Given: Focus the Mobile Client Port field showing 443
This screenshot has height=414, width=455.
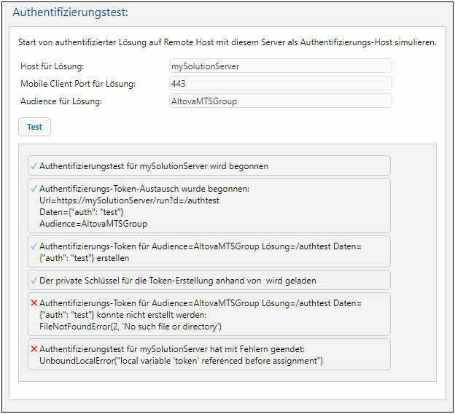Looking at the screenshot, I should coord(280,84).
